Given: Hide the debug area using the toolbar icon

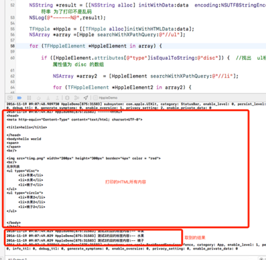Looking at the screenshot, I should (x=10, y=98).
